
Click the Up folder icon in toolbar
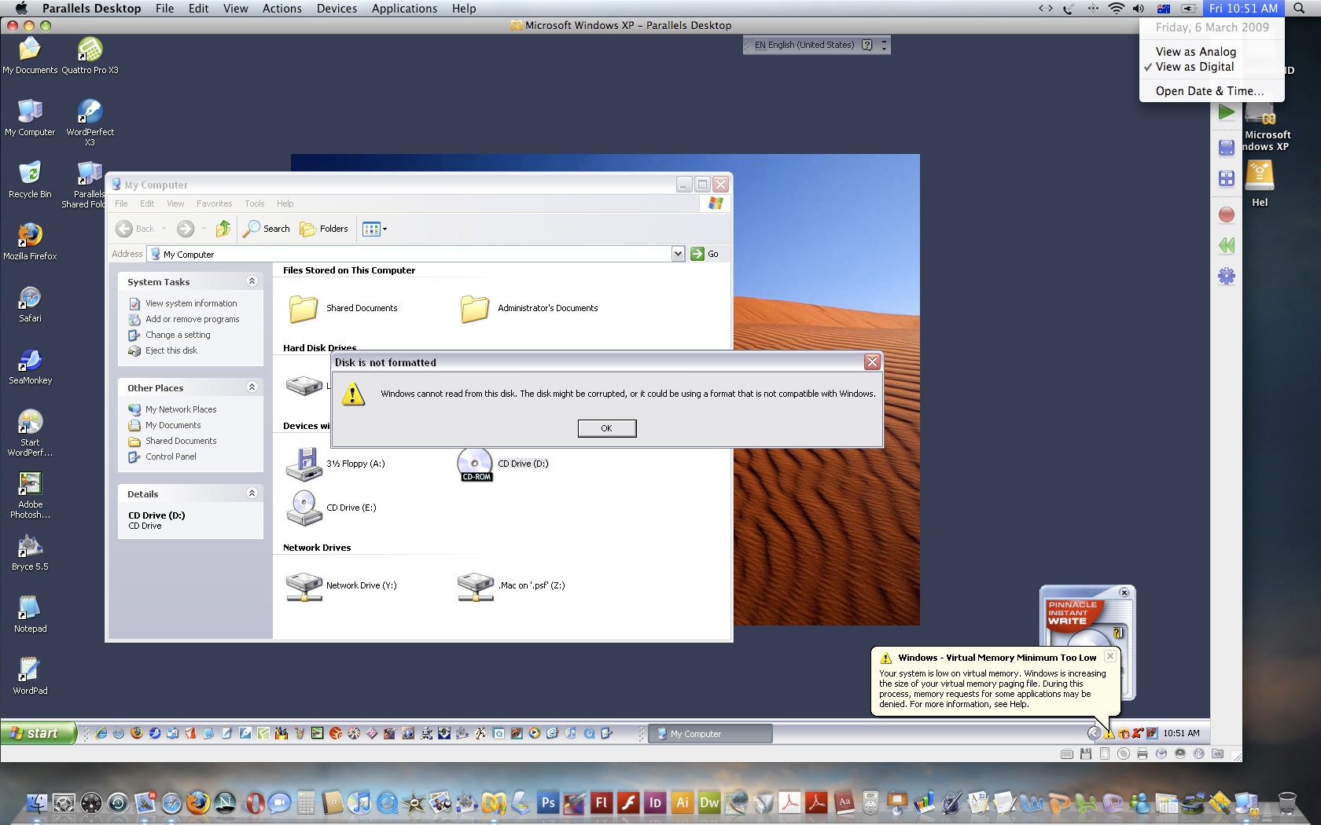[223, 229]
